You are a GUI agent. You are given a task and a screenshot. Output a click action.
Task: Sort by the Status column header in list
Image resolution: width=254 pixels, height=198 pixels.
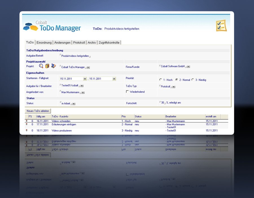138,116
